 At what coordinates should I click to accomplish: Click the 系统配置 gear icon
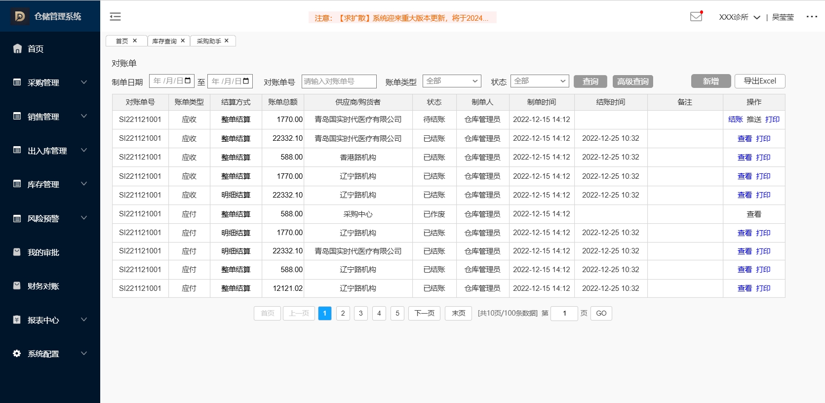[x=17, y=354]
